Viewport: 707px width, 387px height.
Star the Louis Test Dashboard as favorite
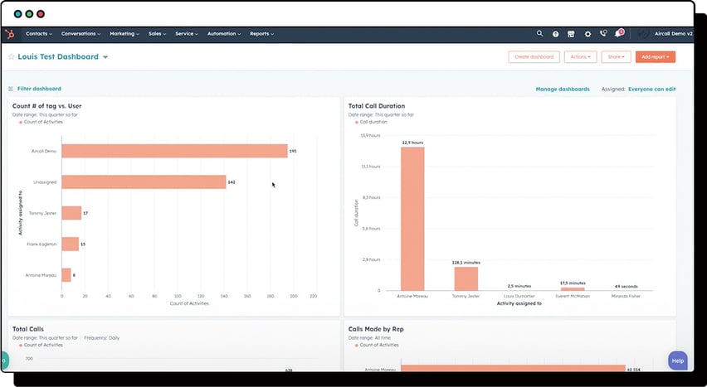pyautogui.click(x=12, y=57)
